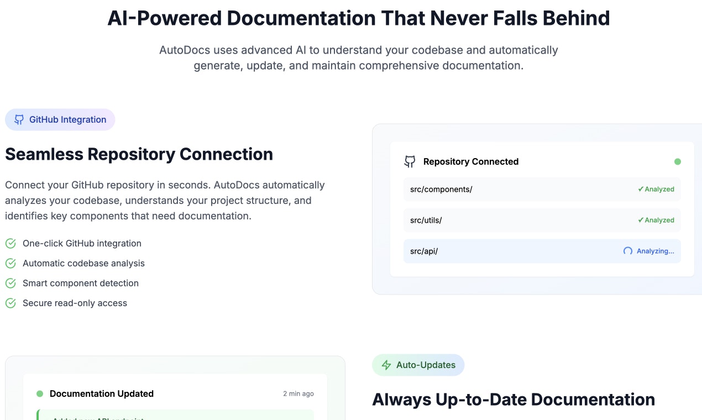
Task: Click the Documentation Updated heading
Action: click(102, 393)
